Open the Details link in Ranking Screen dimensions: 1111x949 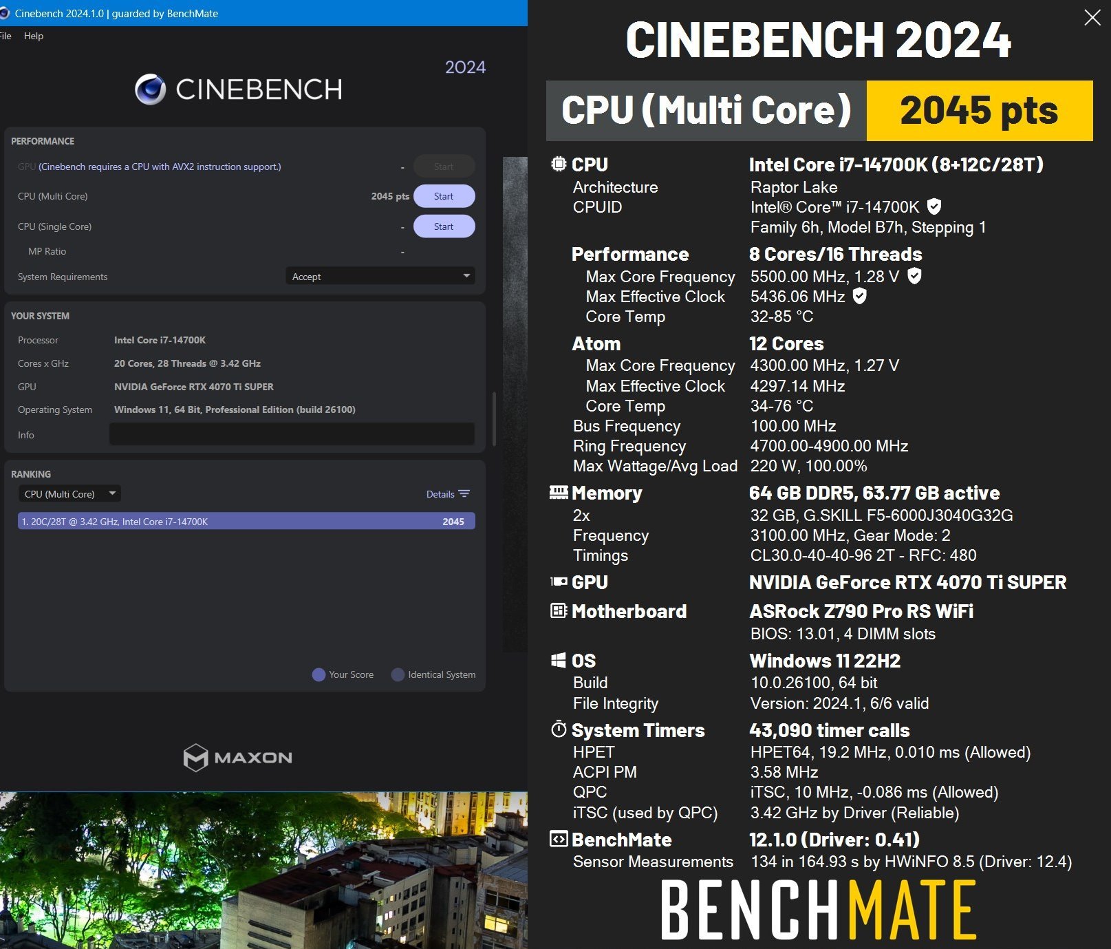point(440,494)
